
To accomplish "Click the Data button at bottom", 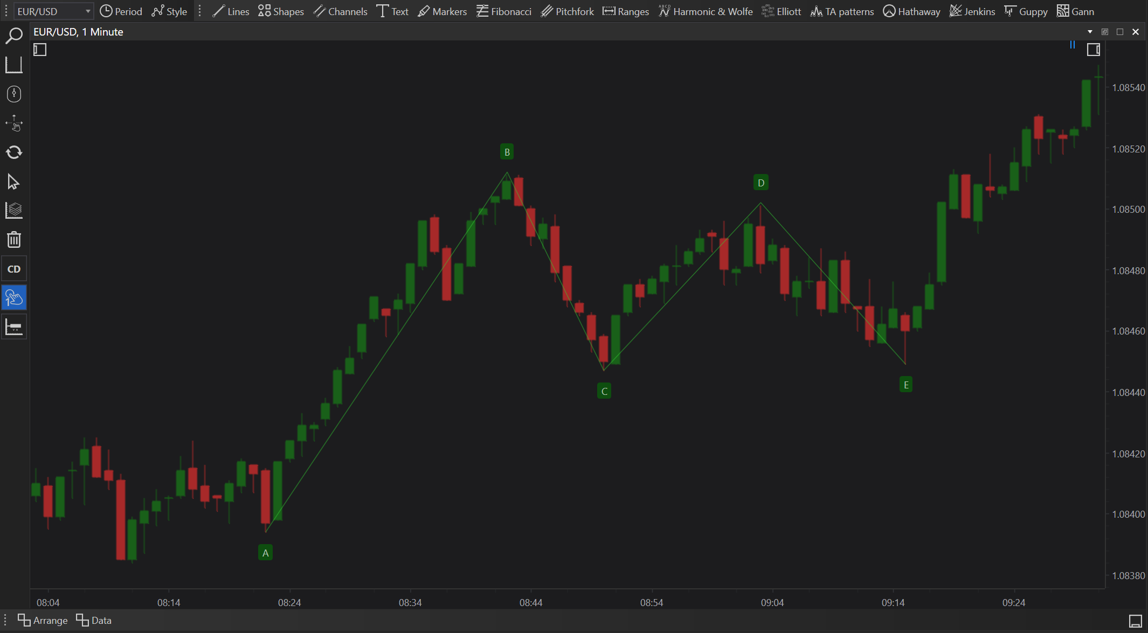I will 94,620.
